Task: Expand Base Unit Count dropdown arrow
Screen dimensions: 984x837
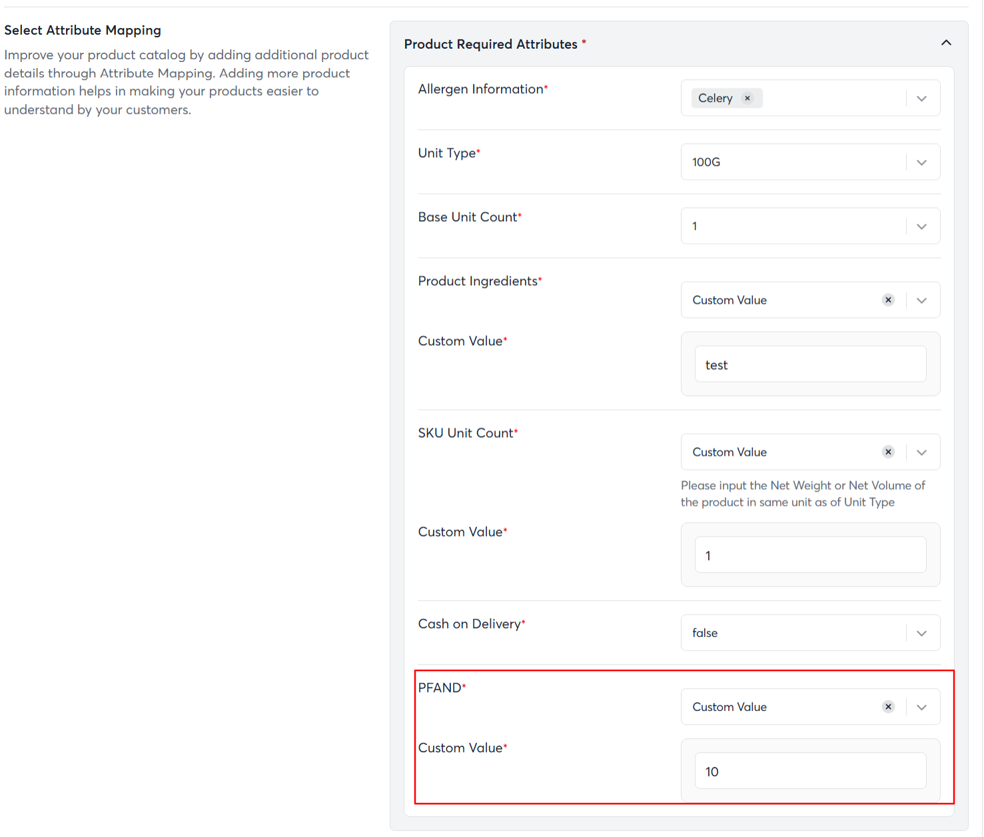Action: coord(922,227)
